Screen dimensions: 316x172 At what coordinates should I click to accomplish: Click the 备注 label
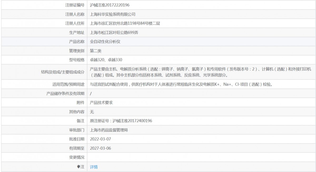[81, 121]
